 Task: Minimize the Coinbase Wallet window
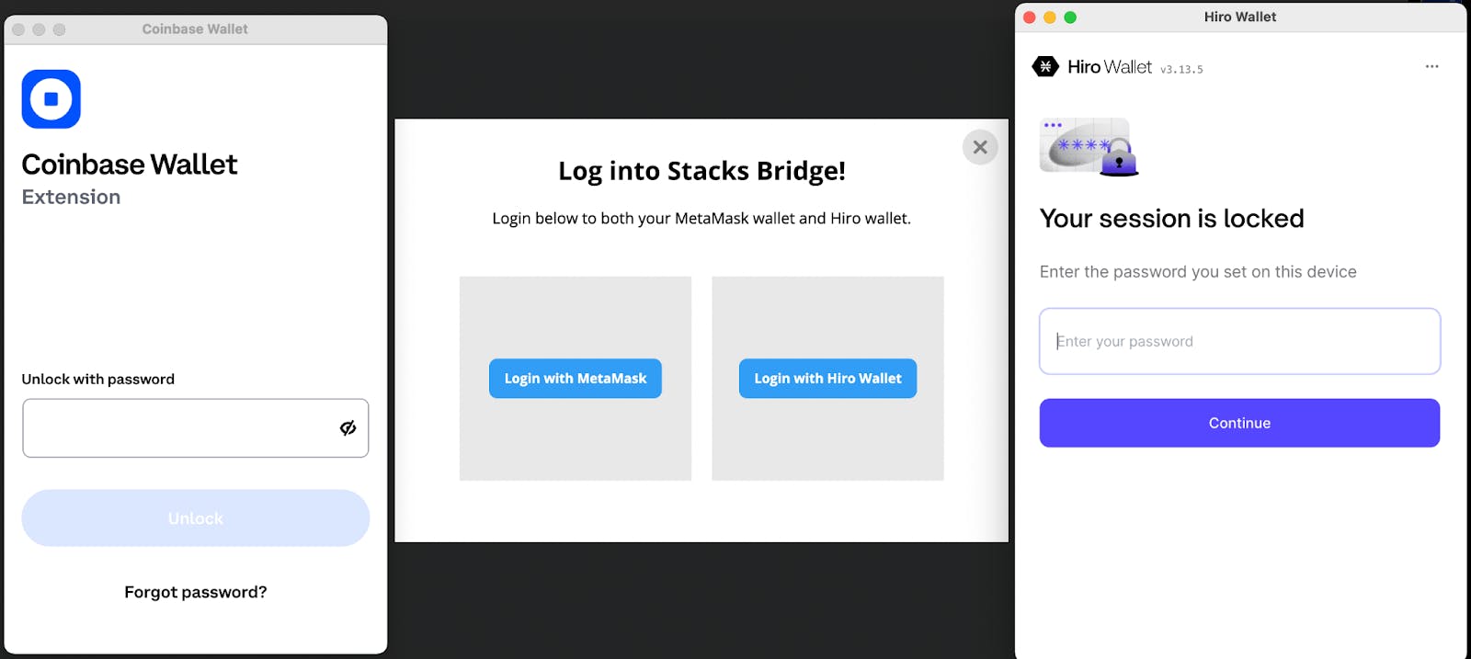click(39, 29)
